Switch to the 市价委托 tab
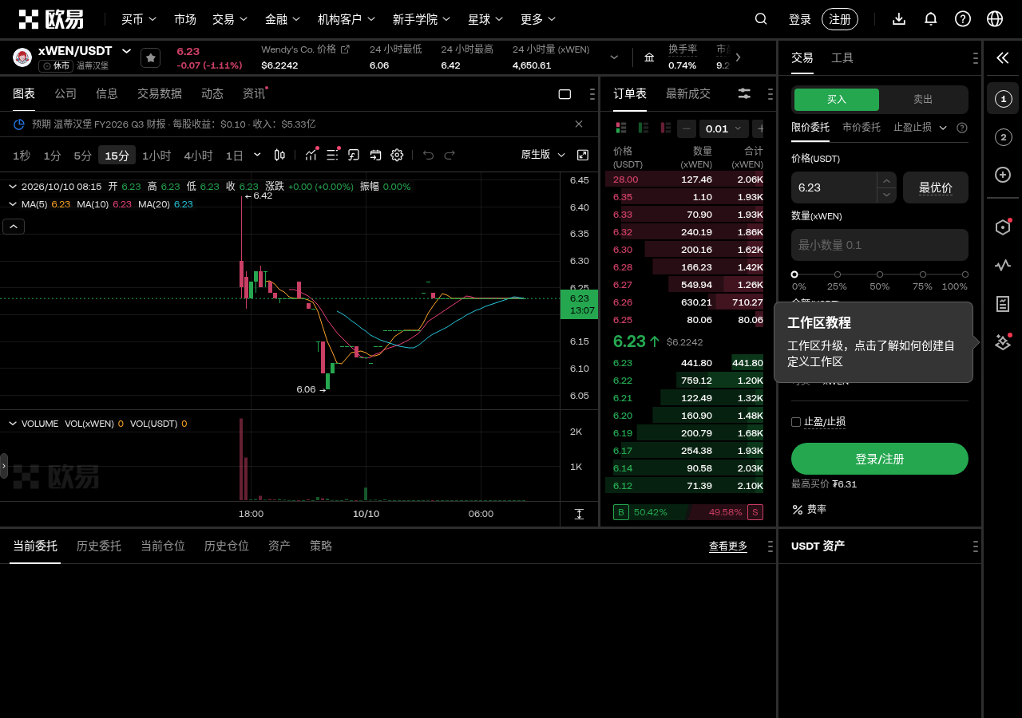The image size is (1022, 718). click(862, 127)
